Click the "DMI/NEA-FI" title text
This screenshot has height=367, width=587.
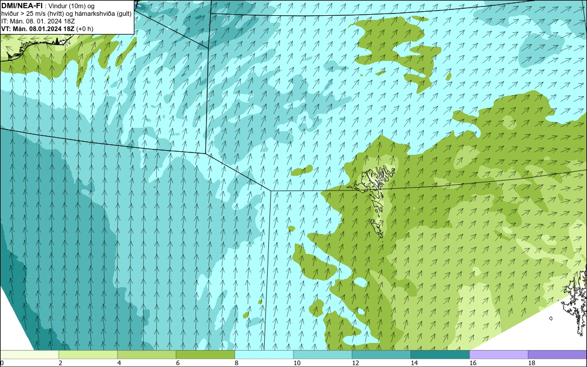click(x=22, y=6)
